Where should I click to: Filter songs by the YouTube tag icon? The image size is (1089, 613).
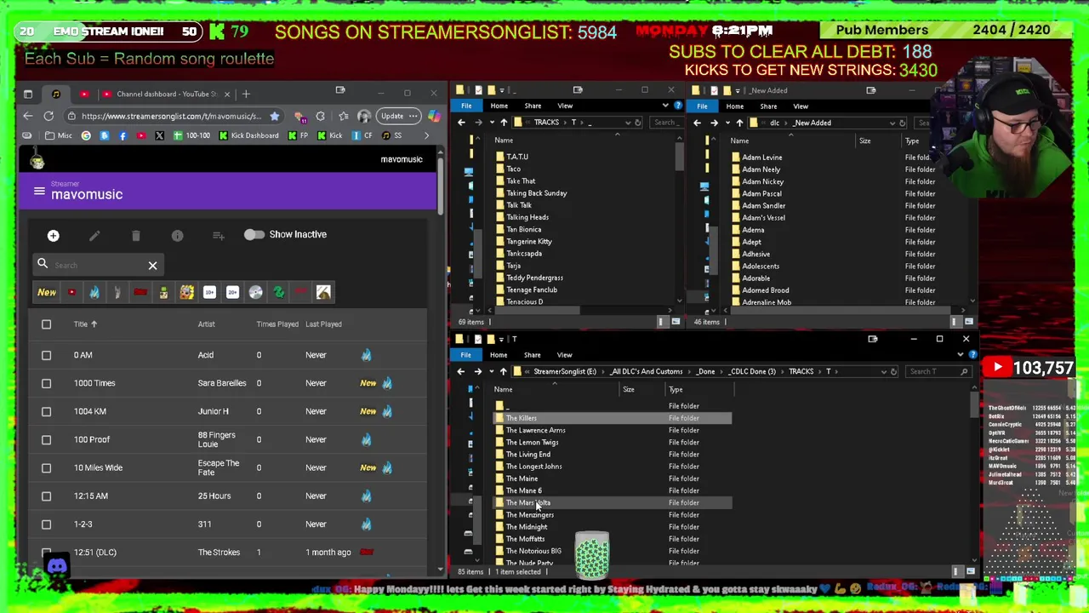[x=71, y=292]
